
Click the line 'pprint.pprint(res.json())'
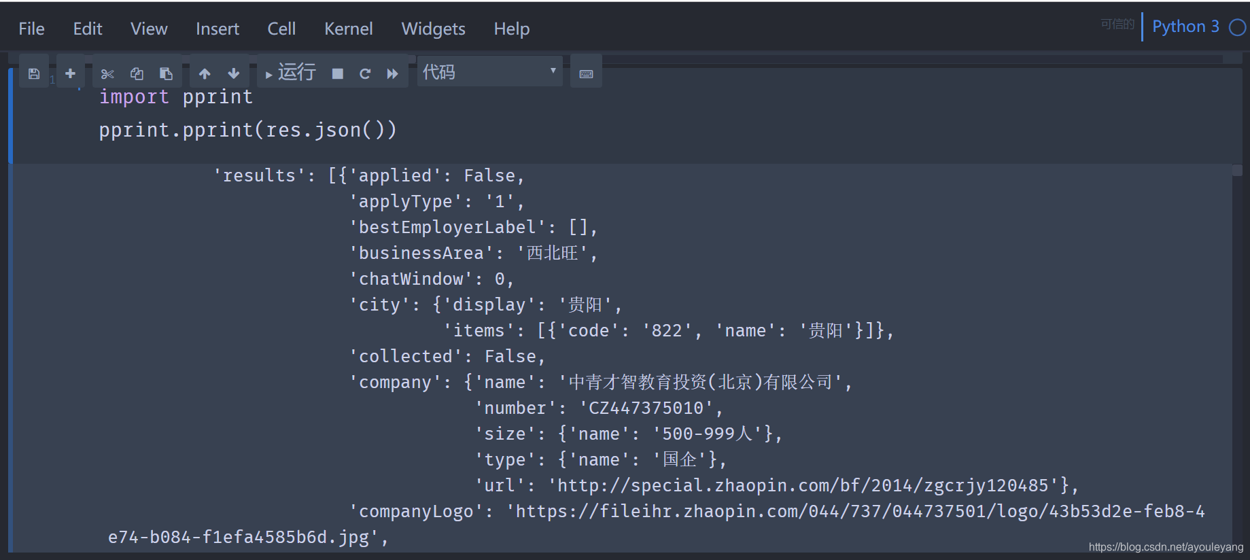point(247,129)
